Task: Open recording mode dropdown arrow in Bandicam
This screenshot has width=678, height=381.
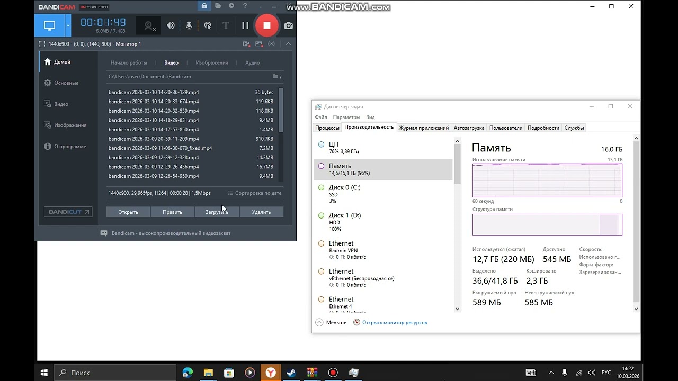Action: coord(68,25)
